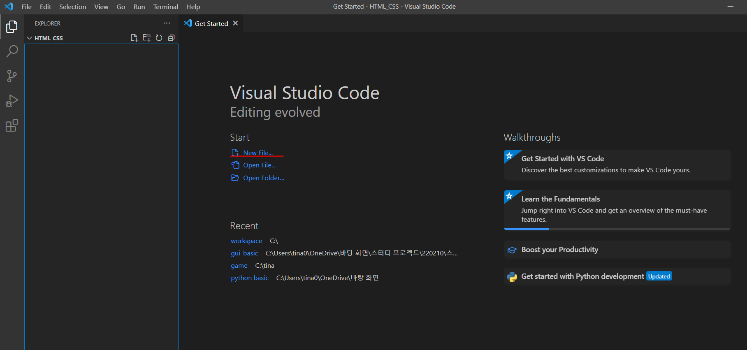This screenshot has height=350, width=747.
Task: Click the Python logo icon in walkthroughs
Action: tap(512, 277)
